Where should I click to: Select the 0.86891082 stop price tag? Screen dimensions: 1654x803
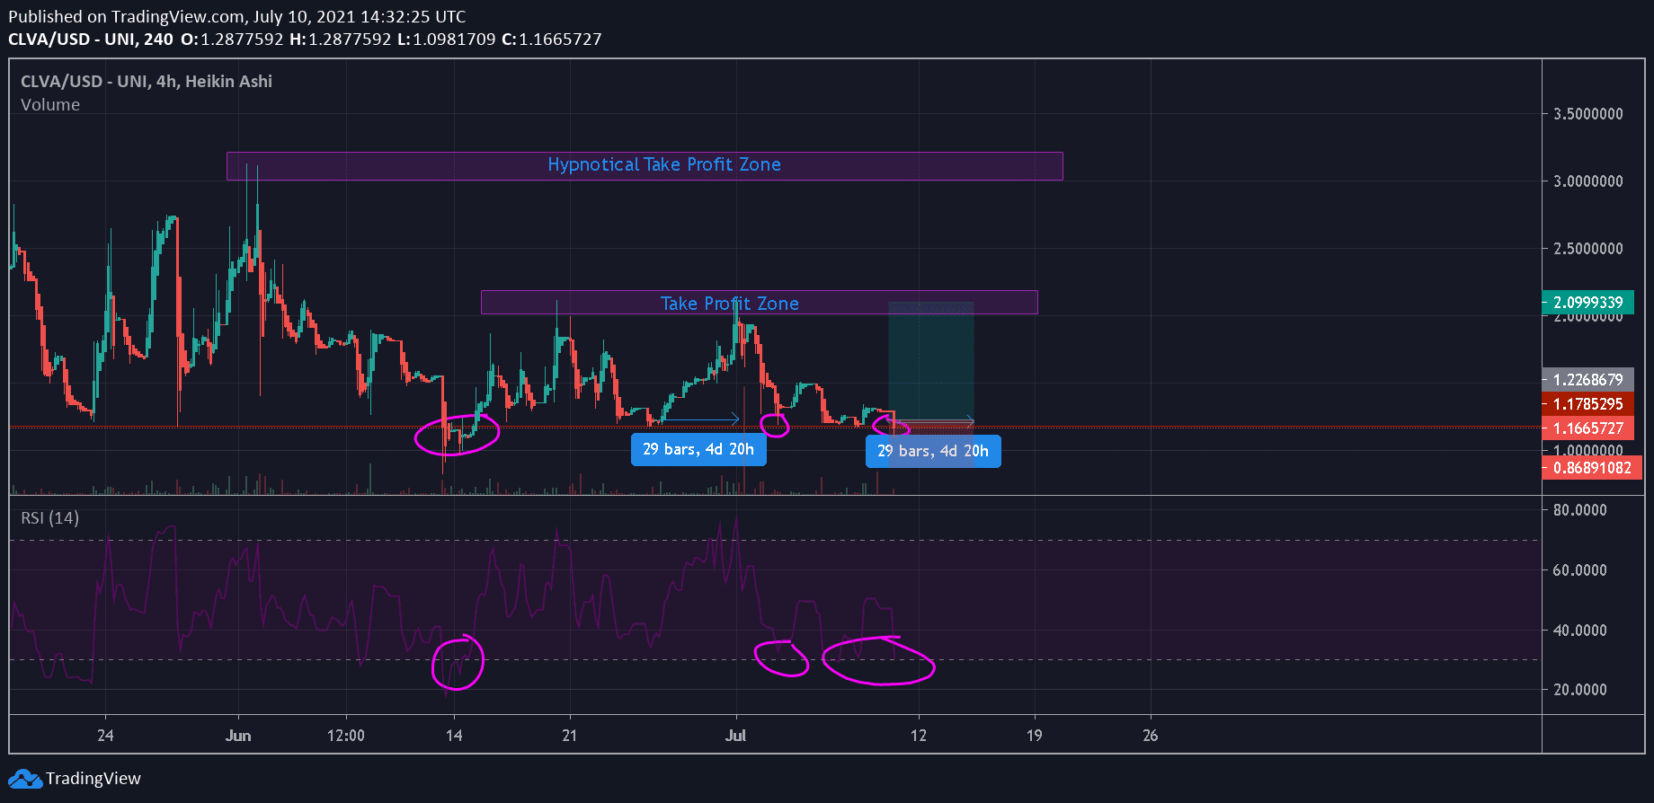(1591, 468)
